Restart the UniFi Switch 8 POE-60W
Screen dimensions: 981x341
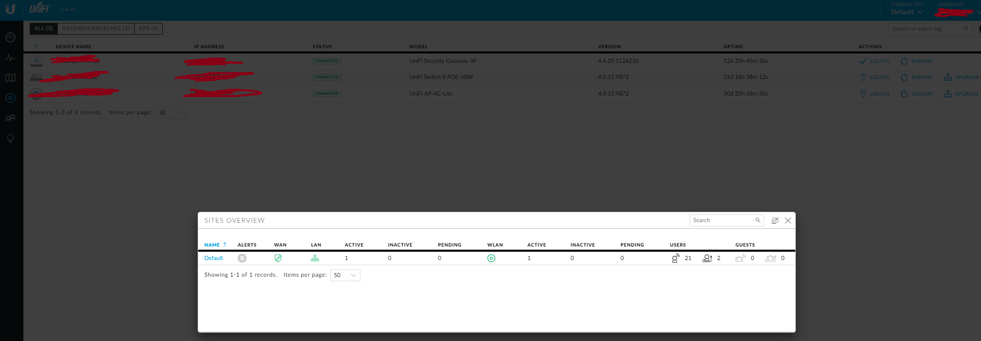917,77
